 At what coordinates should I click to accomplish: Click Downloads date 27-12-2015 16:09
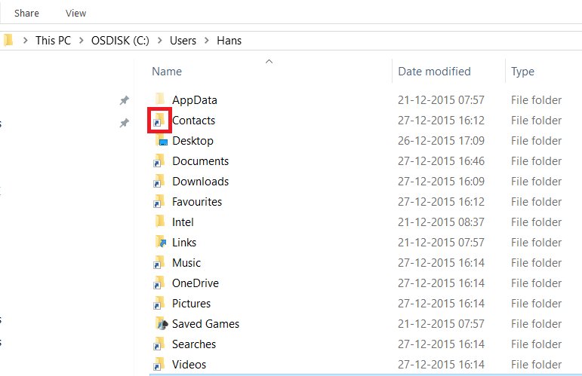[x=441, y=182]
